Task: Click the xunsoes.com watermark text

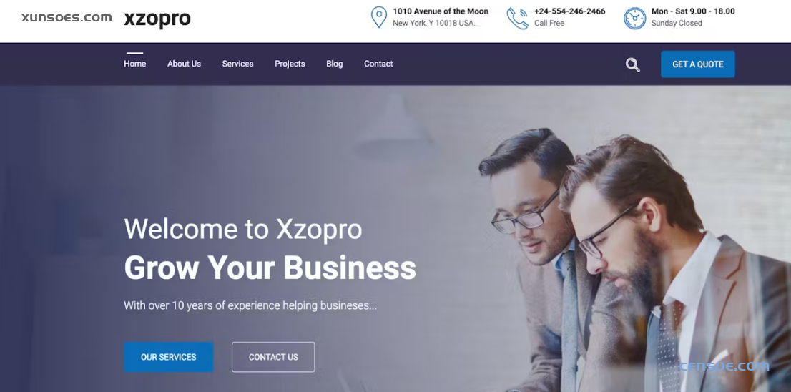Action: click(x=67, y=17)
